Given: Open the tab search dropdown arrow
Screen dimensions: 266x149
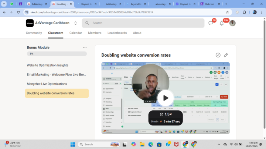Looking at the screenshot, I should pos(4,4).
